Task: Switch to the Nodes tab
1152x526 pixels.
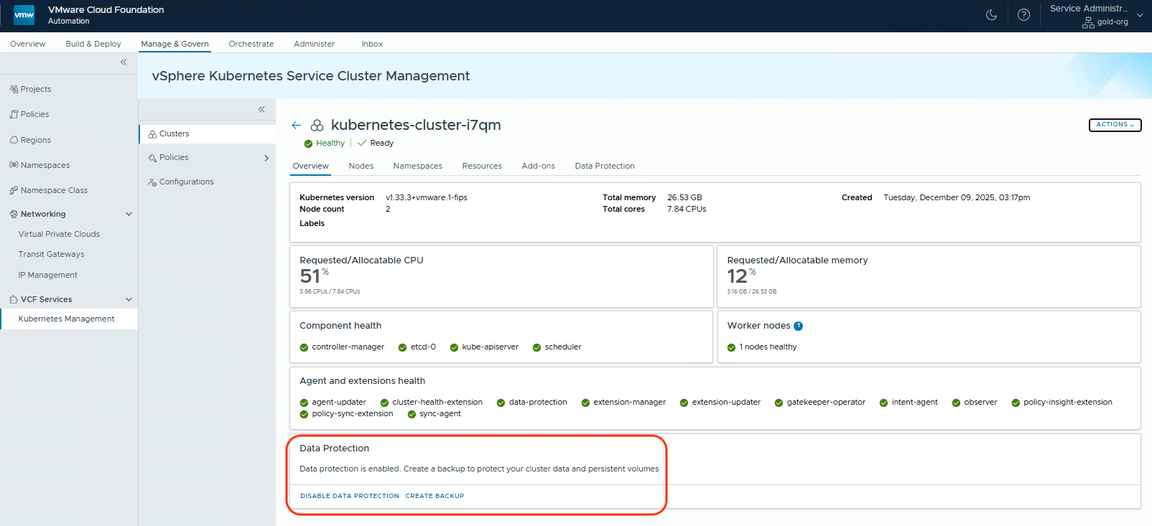Action: (x=361, y=166)
